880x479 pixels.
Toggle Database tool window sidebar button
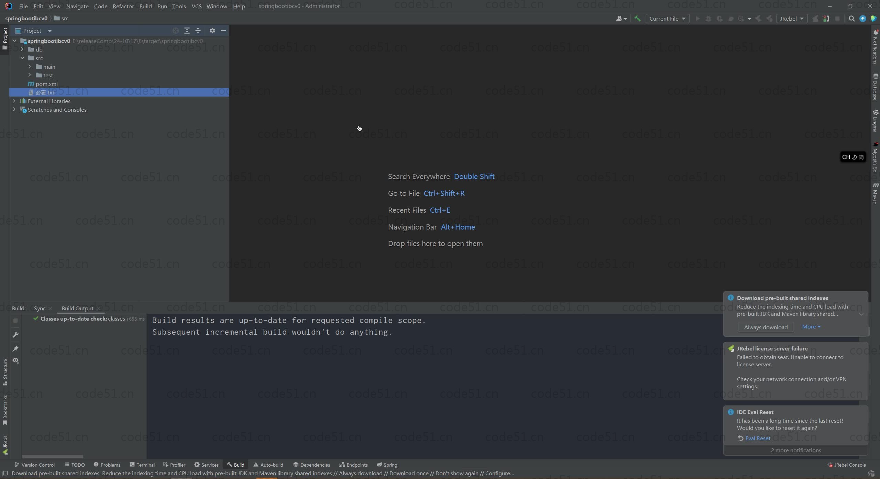(x=875, y=87)
